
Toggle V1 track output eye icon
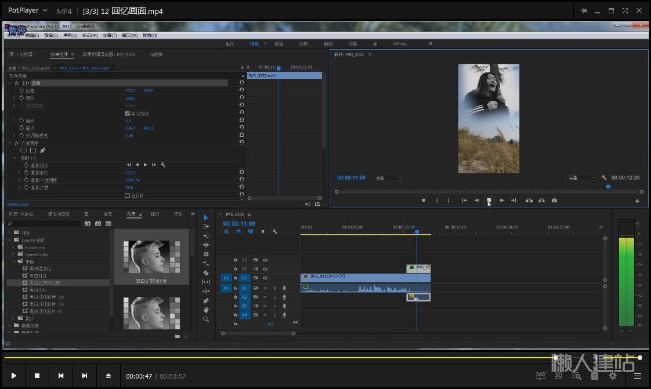point(265,278)
